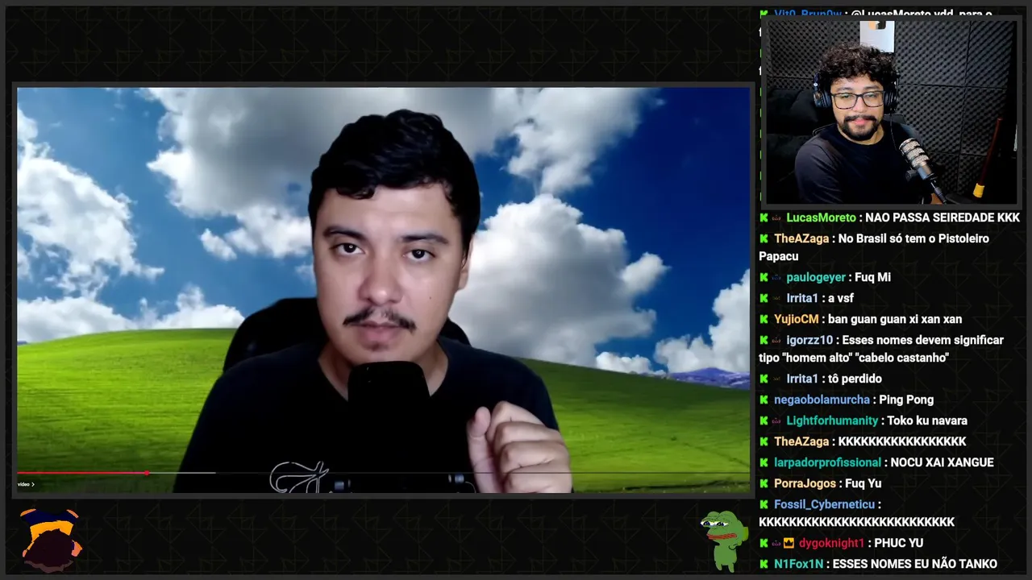Image resolution: width=1032 pixels, height=580 pixels.
Task: Click the Kick badge beside PorraJogos
Action: [x=764, y=483]
